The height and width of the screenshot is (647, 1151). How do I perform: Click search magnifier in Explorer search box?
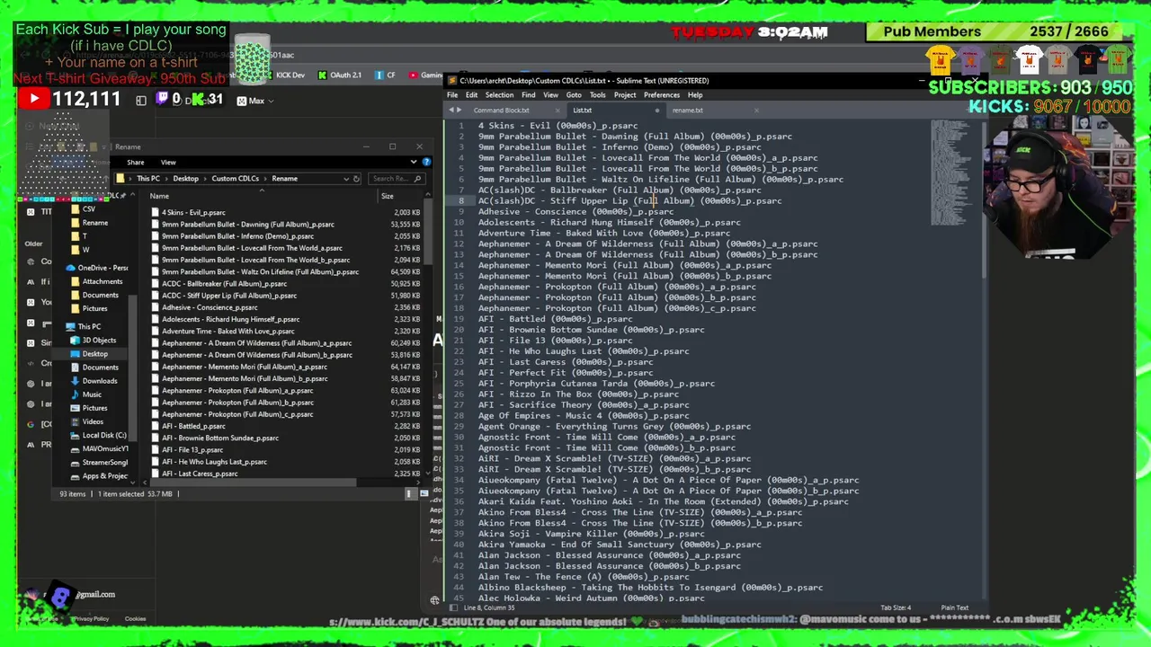tap(418, 178)
